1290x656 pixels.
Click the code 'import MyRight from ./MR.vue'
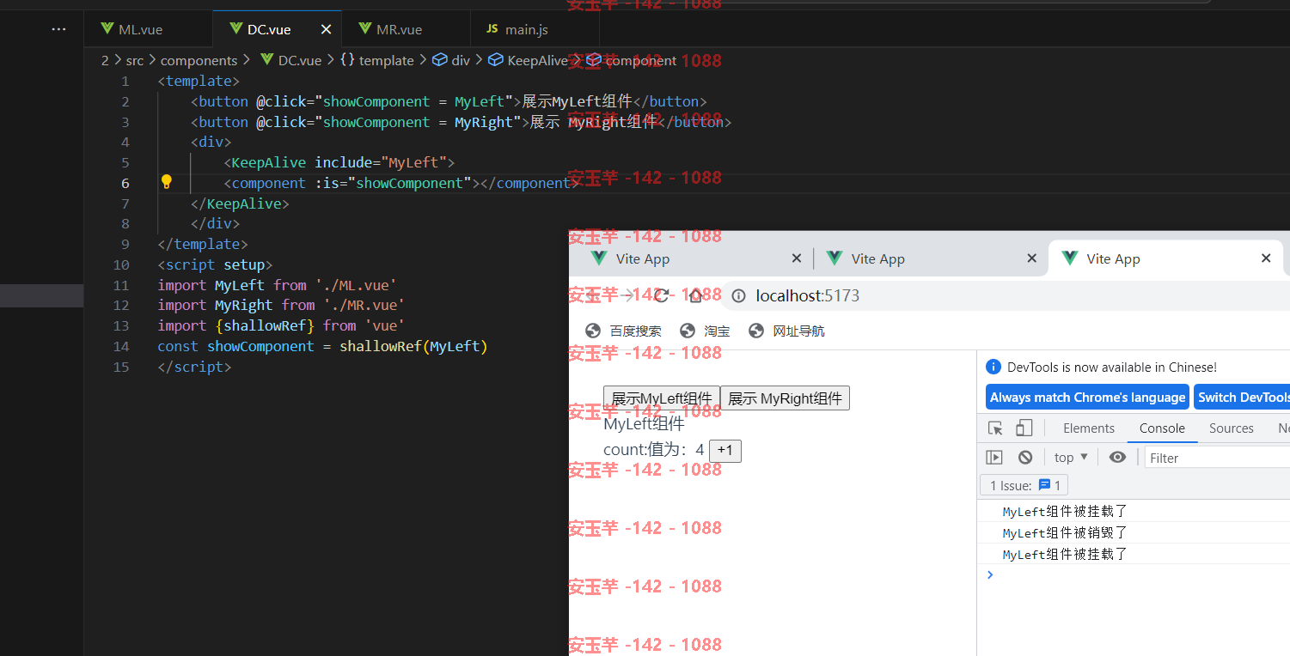[281, 305]
